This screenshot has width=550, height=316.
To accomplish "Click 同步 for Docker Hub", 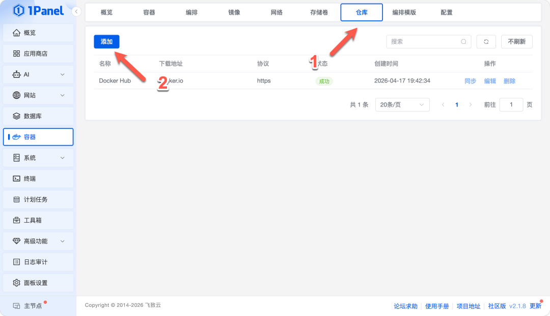I will [x=471, y=81].
